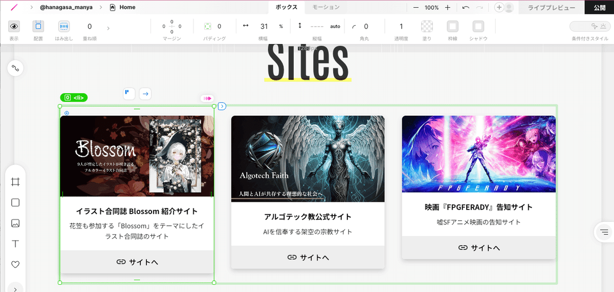Click the 100% zoom level value
Image resolution: width=614 pixels, height=292 pixels.
point(431,8)
